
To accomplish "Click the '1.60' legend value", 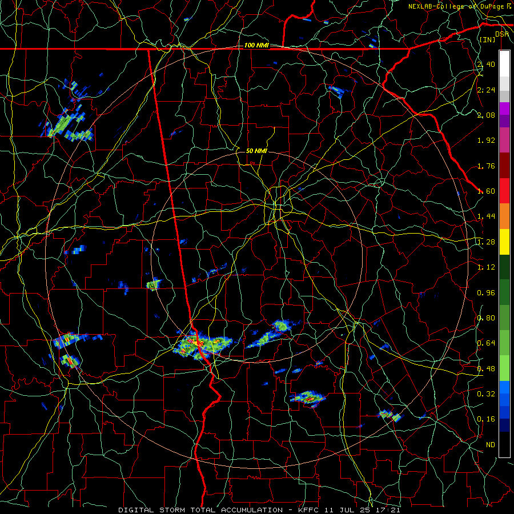I will pos(486,191).
